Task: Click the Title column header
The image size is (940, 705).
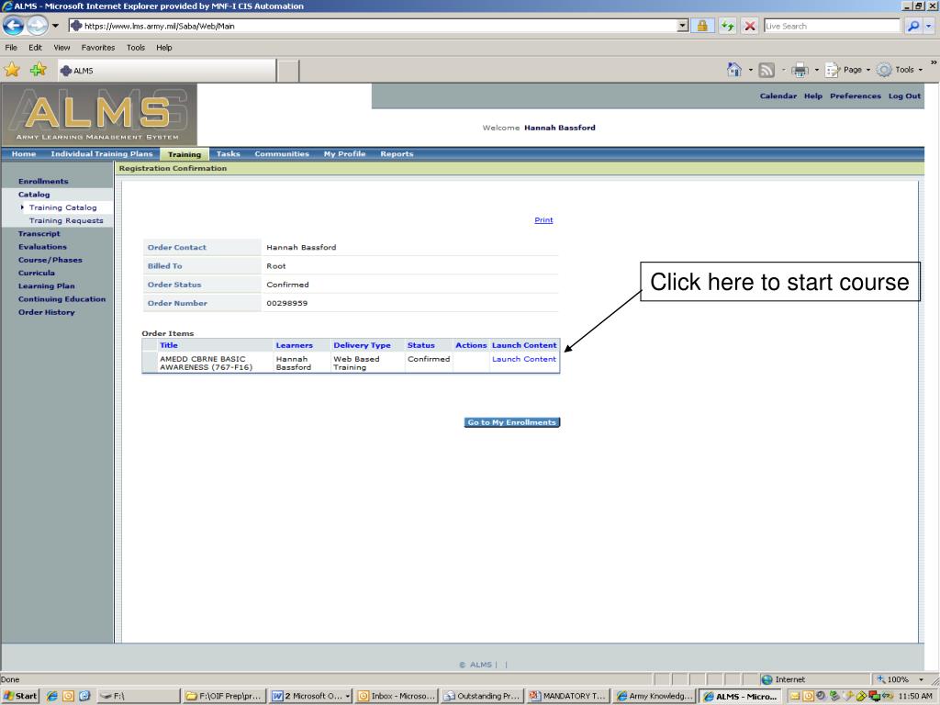Action: pyautogui.click(x=169, y=345)
